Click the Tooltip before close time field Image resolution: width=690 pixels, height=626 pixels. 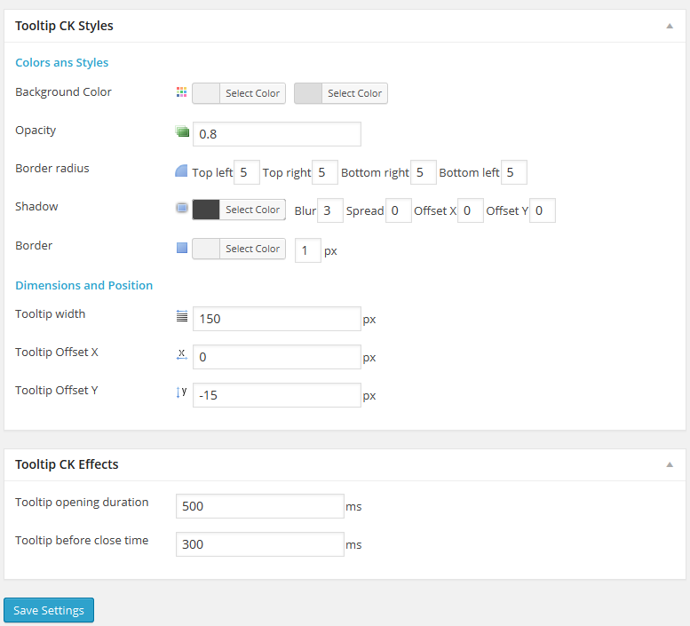[x=259, y=544]
